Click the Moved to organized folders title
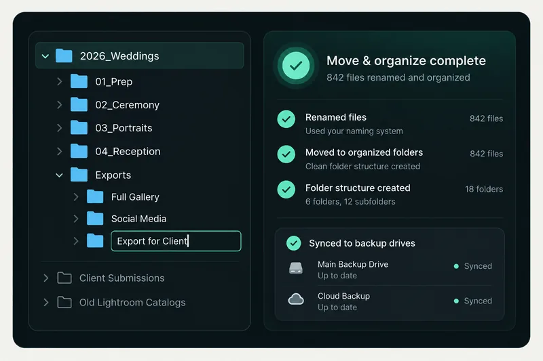 pyautogui.click(x=364, y=152)
